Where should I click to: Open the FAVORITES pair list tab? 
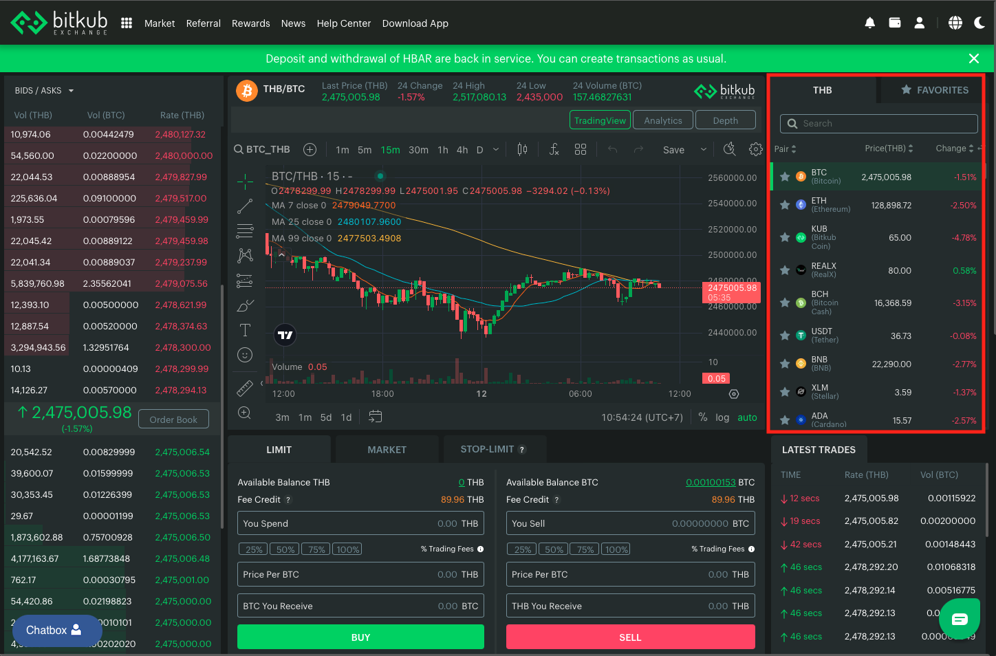935,89
